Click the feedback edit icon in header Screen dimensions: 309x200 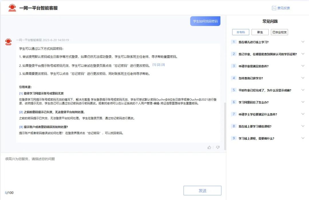(x=274, y=8)
